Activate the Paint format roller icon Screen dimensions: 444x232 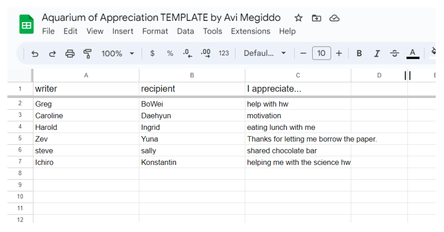[87, 54]
